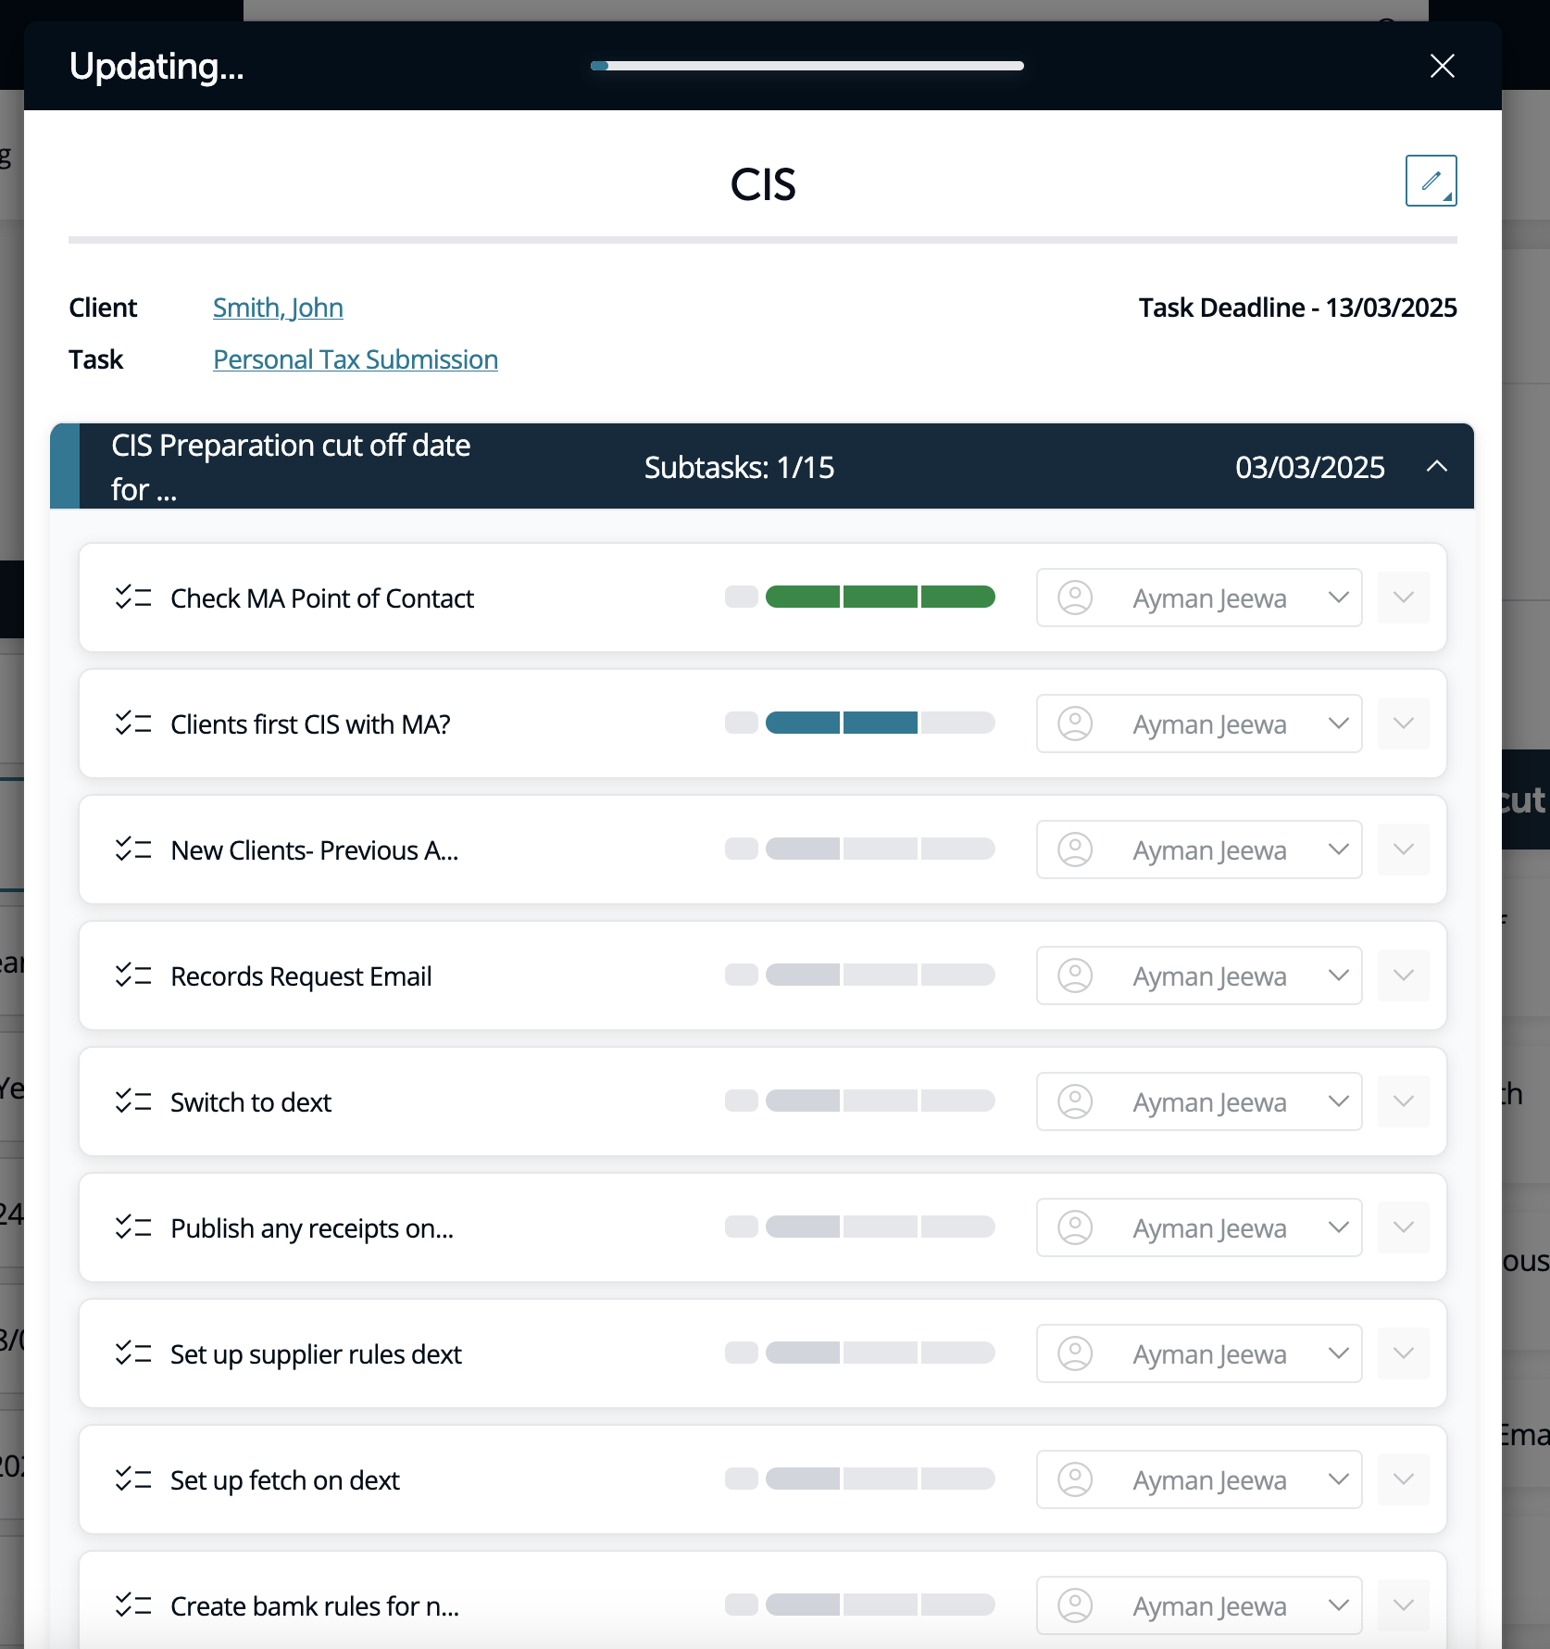Screen dimensions: 1550x1649
Task: Open the Personal Tax Submission task link
Action: point(356,359)
